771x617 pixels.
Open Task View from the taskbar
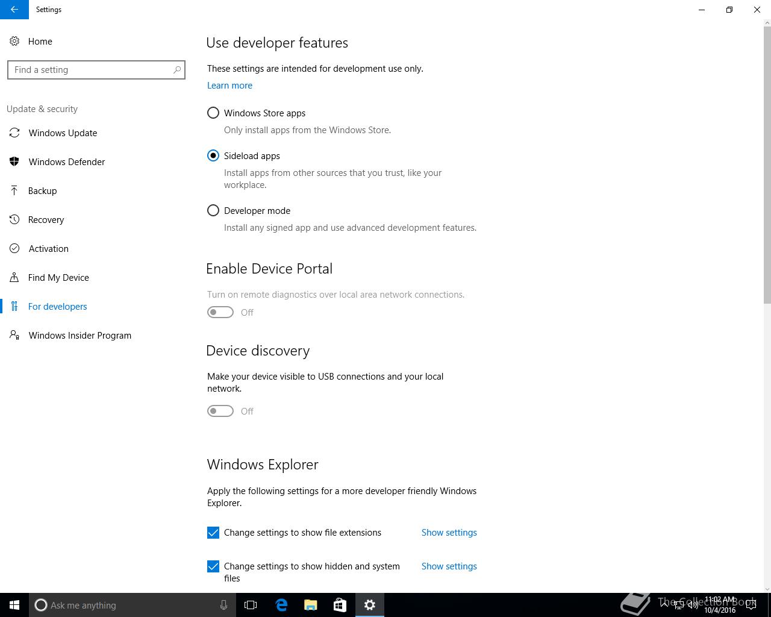pos(251,605)
